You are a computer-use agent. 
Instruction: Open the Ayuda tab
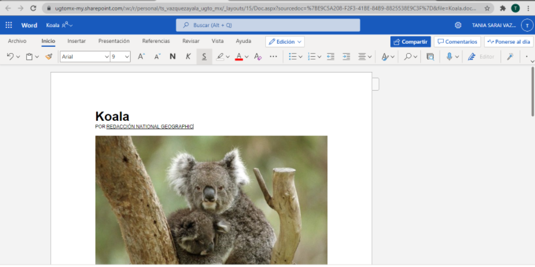click(244, 41)
